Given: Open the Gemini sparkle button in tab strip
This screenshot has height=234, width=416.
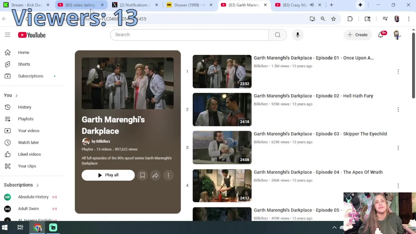Looking at the screenshot, I should point(360,5).
